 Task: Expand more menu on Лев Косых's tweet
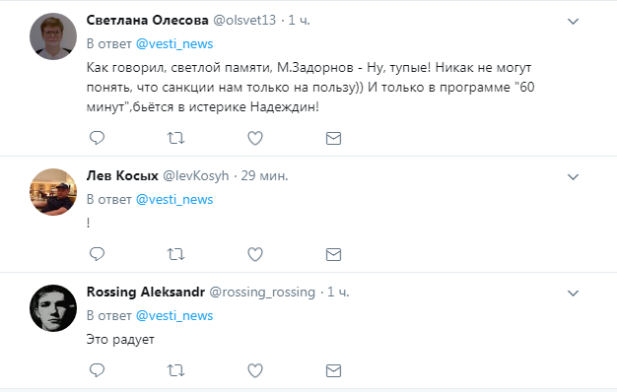573,177
